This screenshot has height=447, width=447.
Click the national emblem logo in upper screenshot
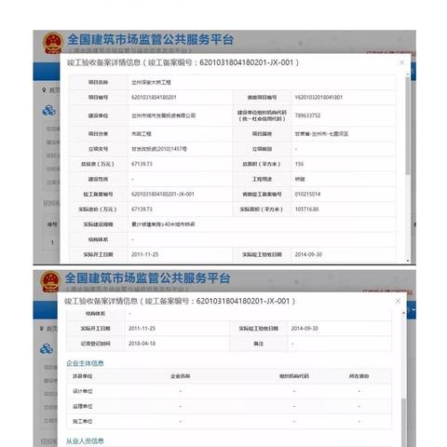tap(53, 43)
